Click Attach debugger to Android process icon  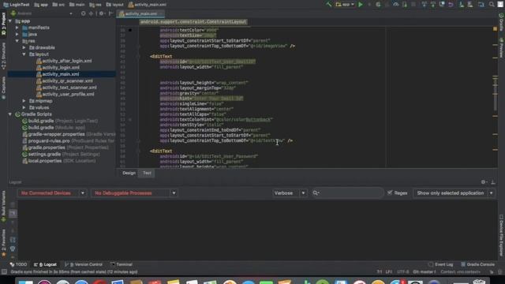pyautogui.click(x=405, y=5)
